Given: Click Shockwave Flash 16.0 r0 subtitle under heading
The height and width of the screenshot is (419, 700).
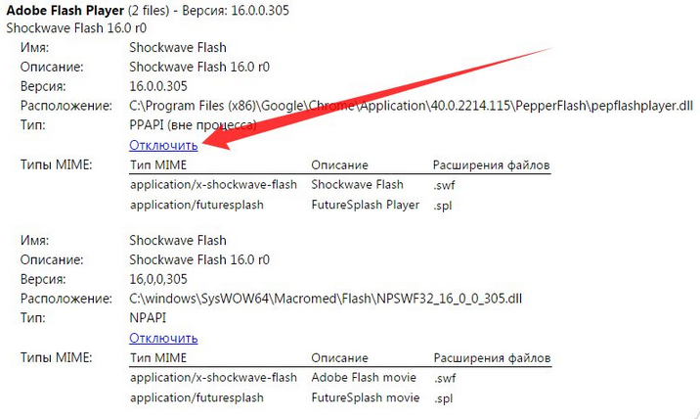Looking at the screenshot, I should (76, 28).
